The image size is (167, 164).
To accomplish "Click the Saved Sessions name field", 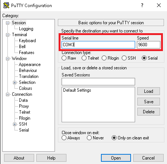I will pyautogui.click(x=98, y=82).
